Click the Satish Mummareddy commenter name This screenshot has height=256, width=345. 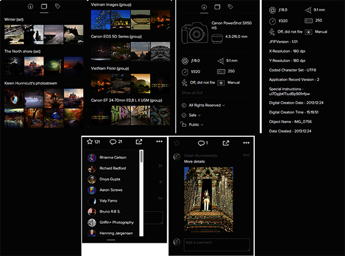201,155
